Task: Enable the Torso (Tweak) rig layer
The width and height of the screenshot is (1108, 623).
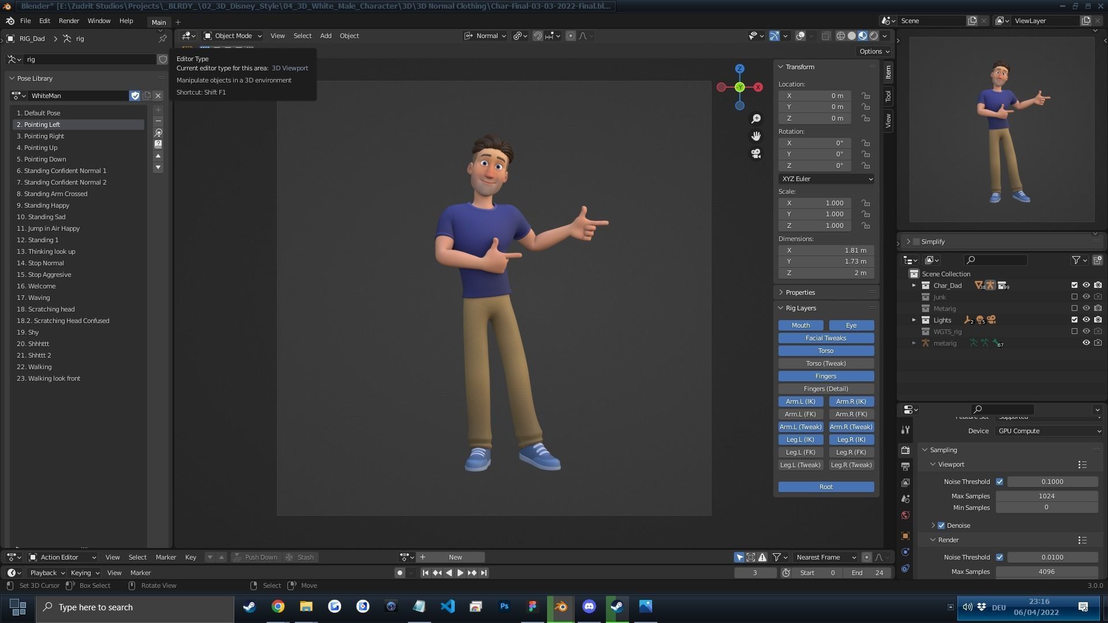Action: click(826, 363)
